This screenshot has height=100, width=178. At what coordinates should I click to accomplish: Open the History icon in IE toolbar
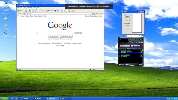62,11
